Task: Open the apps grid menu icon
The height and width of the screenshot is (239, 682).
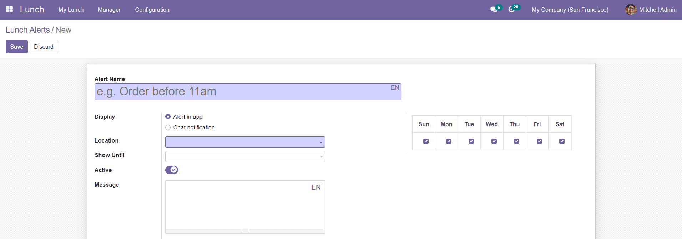Action: (x=9, y=9)
